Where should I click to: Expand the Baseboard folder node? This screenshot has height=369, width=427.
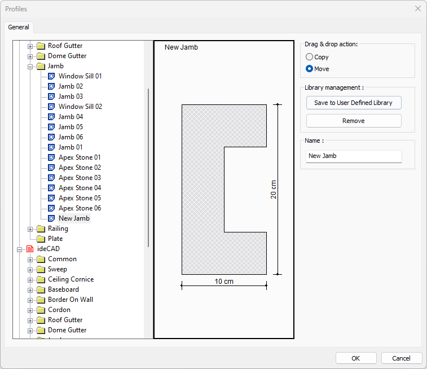(x=30, y=289)
